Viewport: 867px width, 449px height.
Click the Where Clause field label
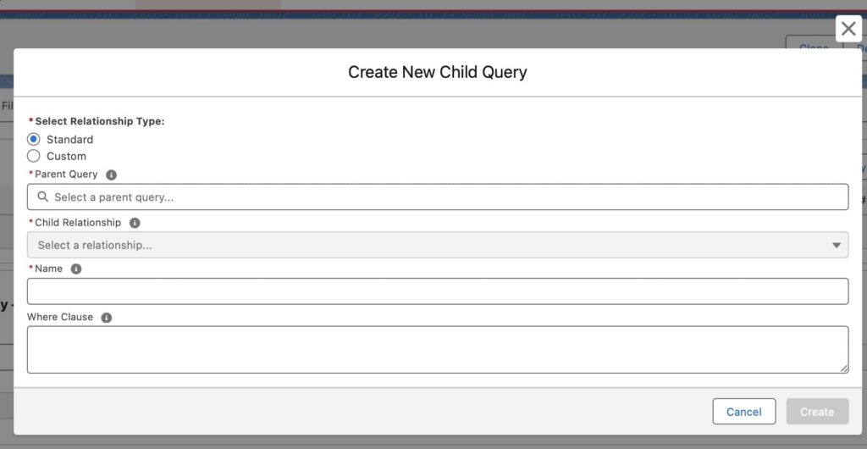tap(60, 318)
